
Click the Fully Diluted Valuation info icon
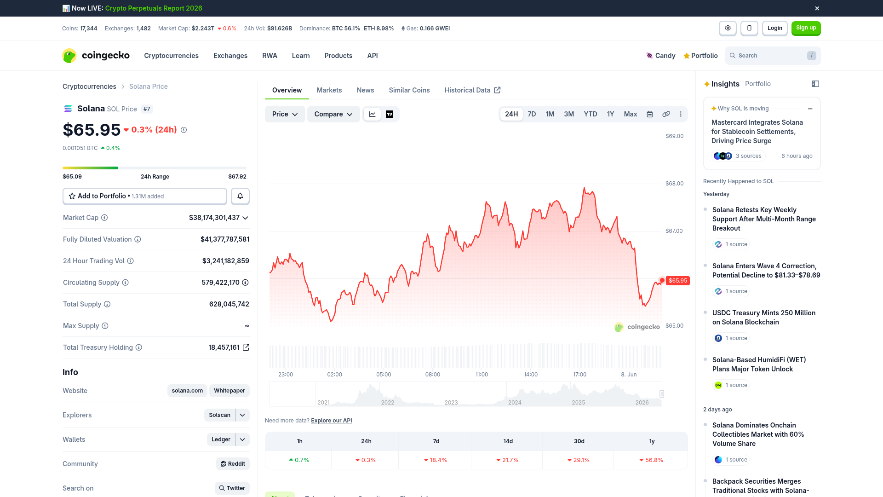point(138,239)
